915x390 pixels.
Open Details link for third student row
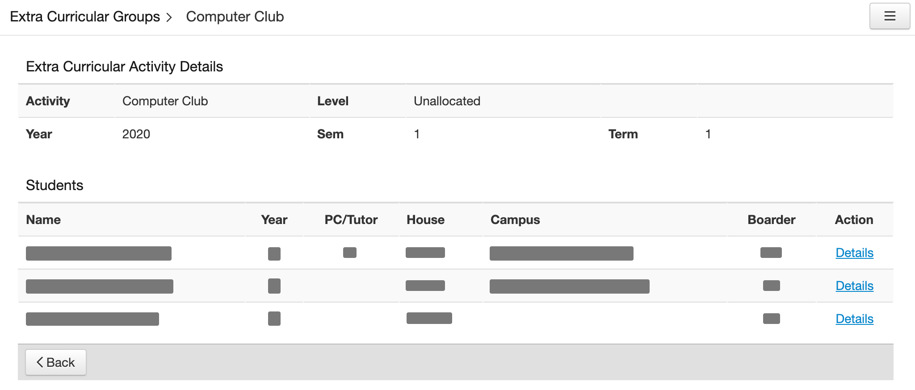click(x=854, y=319)
